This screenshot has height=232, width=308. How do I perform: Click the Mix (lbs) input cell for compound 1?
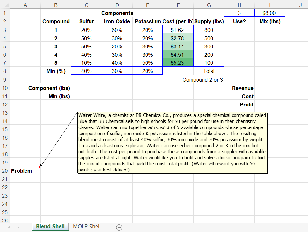[270, 30]
